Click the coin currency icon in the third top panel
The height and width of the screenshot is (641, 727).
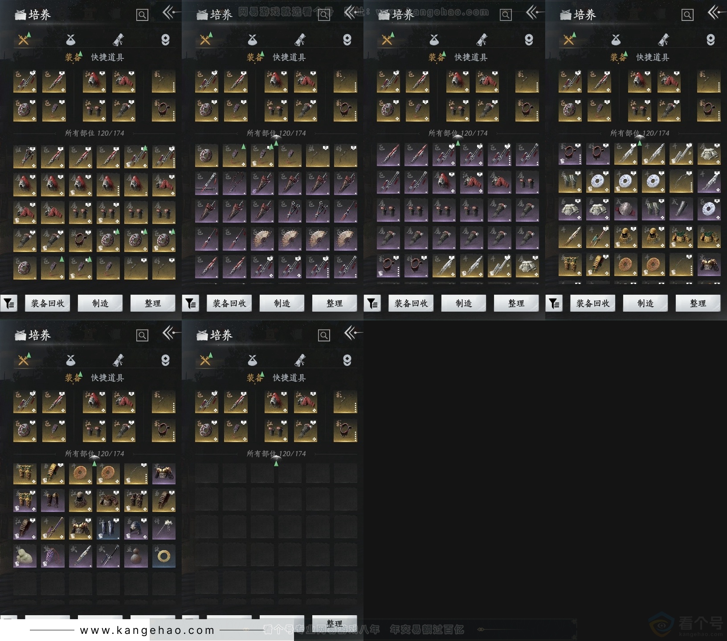click(x=529, y=40)
